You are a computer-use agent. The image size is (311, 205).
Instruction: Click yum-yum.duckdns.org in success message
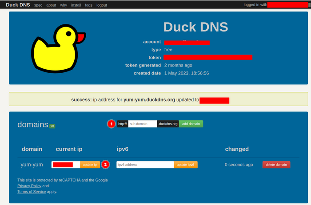[149, 100]
